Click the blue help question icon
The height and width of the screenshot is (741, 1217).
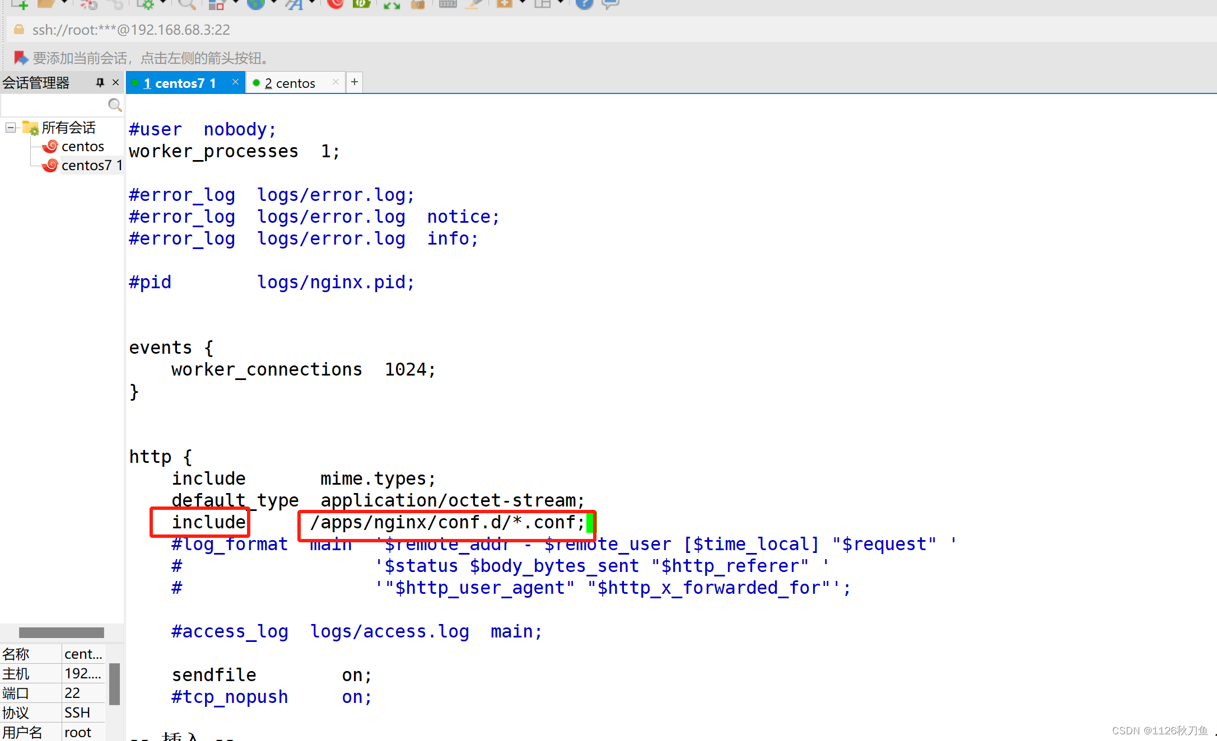click(x=584, y=4)
